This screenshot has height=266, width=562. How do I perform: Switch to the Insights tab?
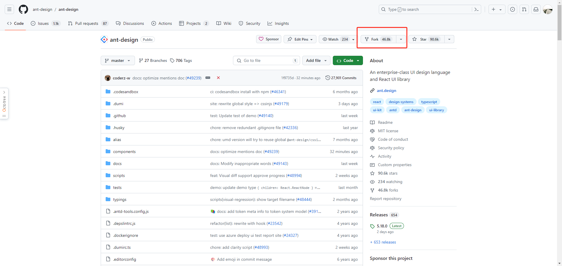278,23
